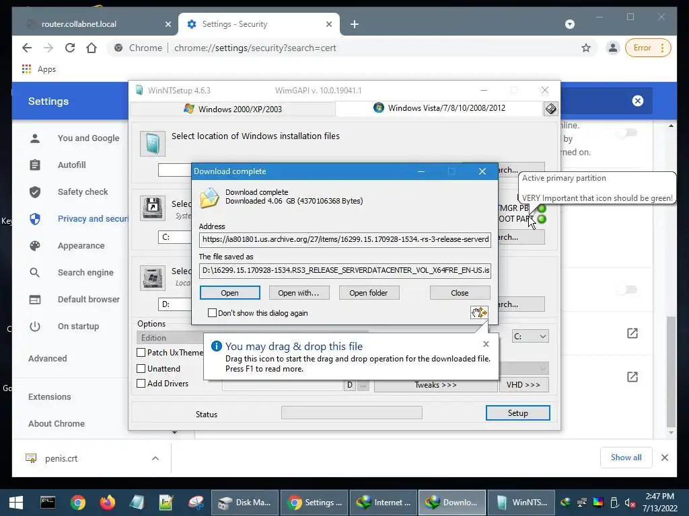Click the Default browser icon in the sidebar
This screenshot has height=516, width=689.
[35, 299]
